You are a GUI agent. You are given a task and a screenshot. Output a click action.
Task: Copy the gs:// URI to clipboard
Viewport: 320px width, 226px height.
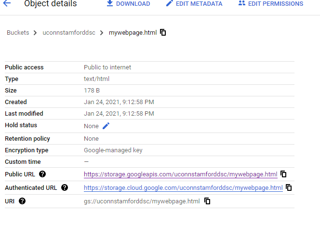pos(207,201)
